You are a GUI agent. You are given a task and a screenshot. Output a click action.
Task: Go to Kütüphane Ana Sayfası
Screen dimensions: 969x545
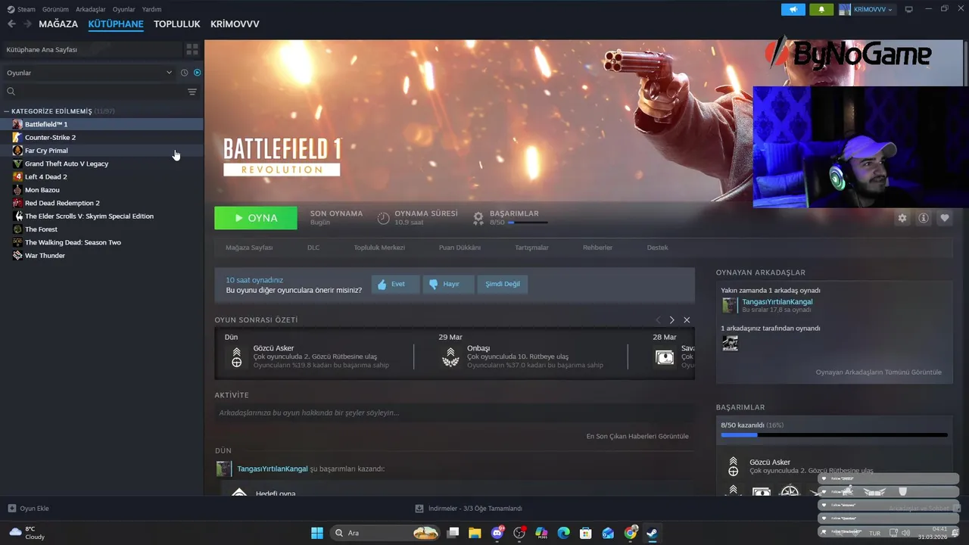92,49
